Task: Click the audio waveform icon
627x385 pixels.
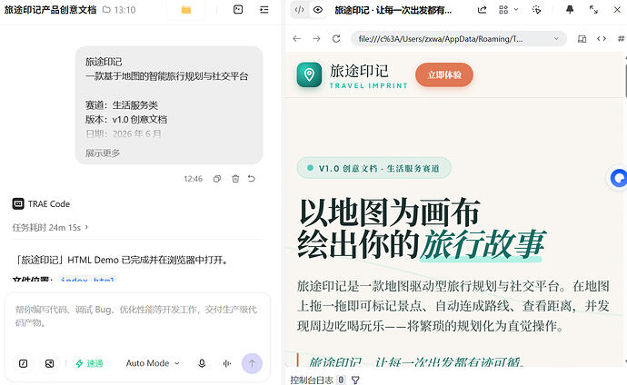Action: [x=227, y=363]
